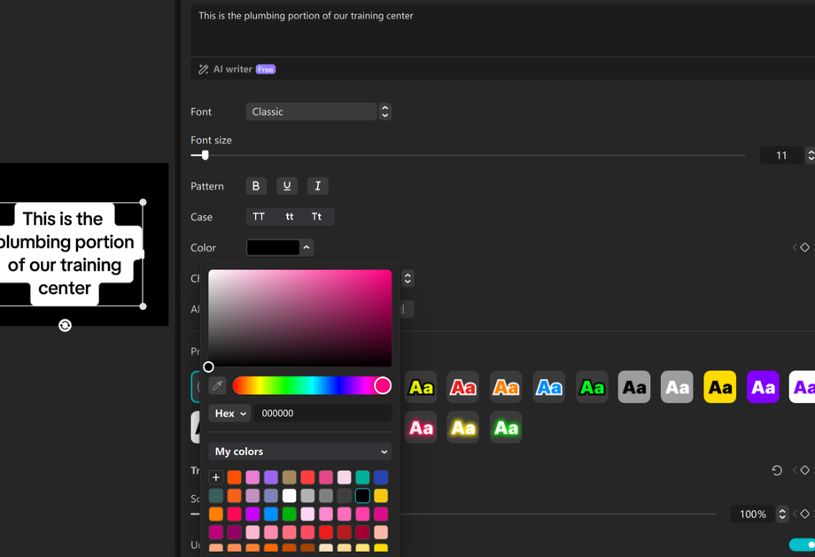Viewport: 815px width, 557px height.
Task: Pick the eyedropper tool in color picker
Action: click(217, 386)
